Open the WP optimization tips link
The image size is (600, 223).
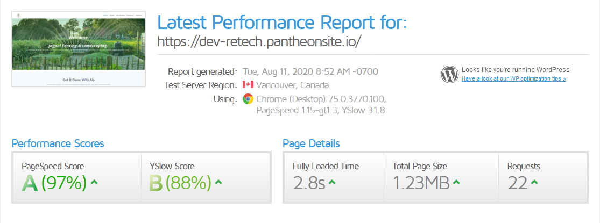pos(513,79)
